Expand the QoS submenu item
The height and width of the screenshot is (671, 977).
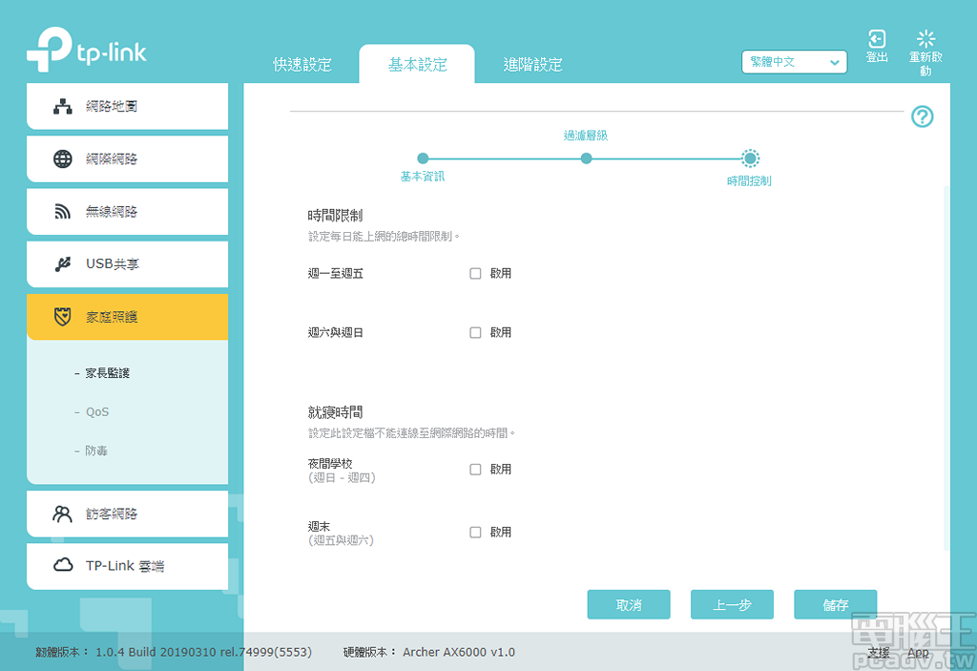(100, 412)
